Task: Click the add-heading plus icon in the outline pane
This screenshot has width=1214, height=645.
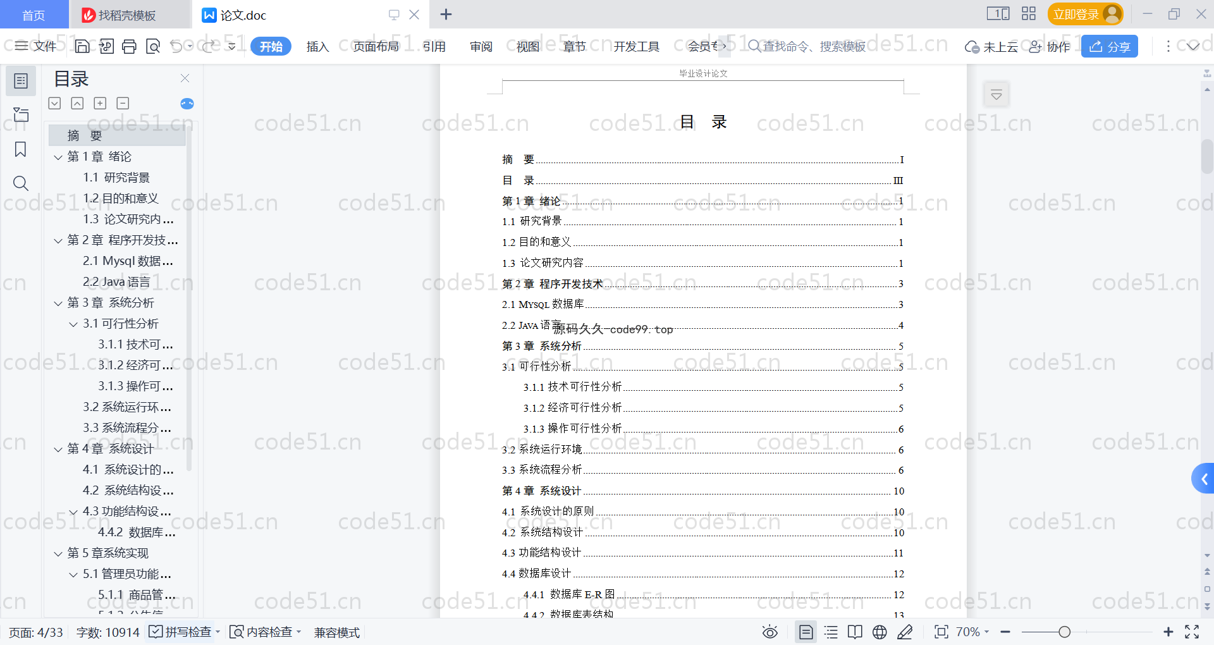Action: (x=100, y=103)
